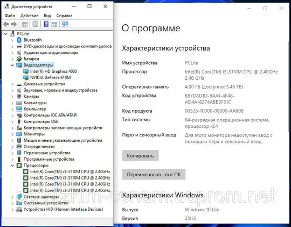The height and width of the screenshot is (227, 291).
Task: Click the Копировать button
Action: [x=140, y=155]
